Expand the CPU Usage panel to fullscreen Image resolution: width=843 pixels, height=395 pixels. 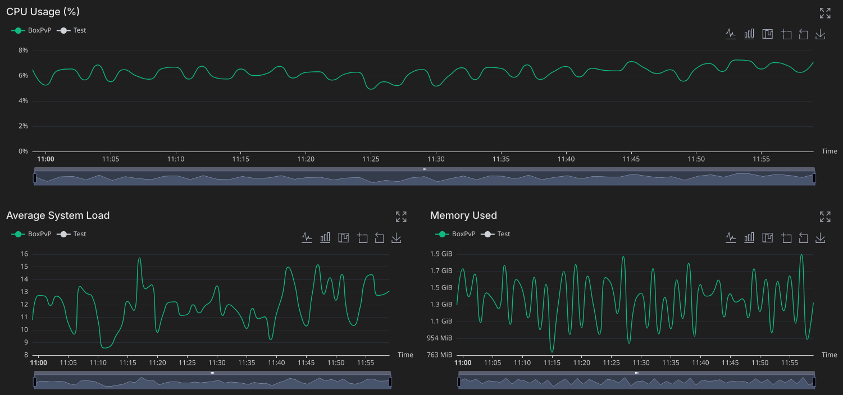pos(824,12)
